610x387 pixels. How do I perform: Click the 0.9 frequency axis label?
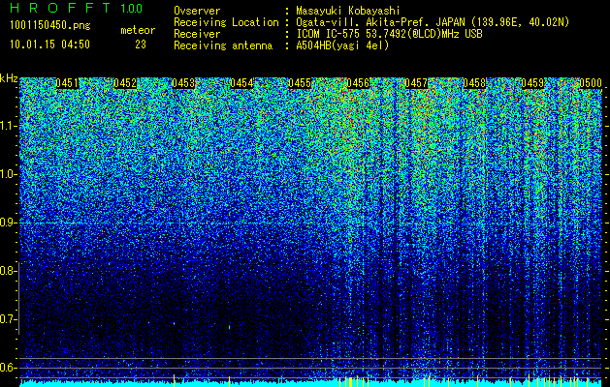coord(6,223)
